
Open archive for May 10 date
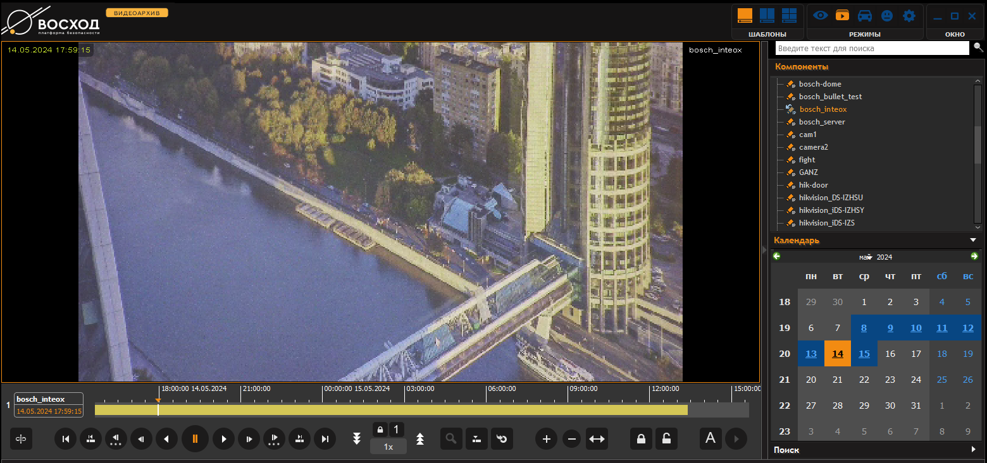(916, 328)
